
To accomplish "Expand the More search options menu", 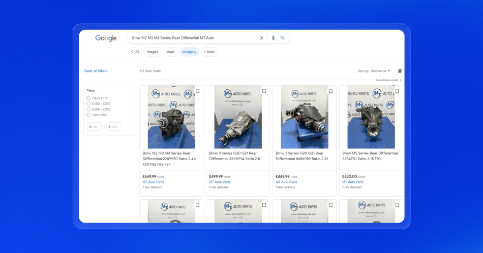I will (209, 52).
